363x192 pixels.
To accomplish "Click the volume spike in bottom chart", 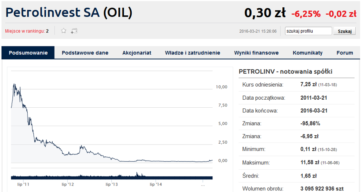I will [137, 174].
